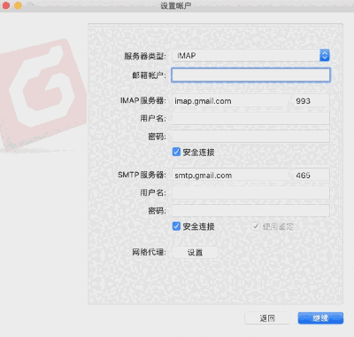Click the blue 继续 button
354x337 pixels.
click(x=320, y=318)
